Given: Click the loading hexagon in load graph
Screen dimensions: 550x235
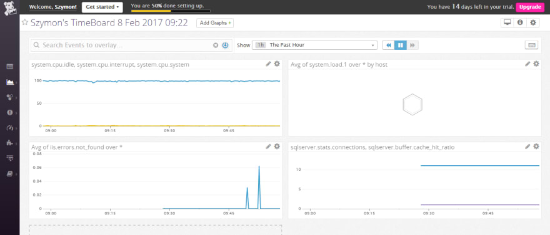Looking at the screenshot, I should [412, 104].
